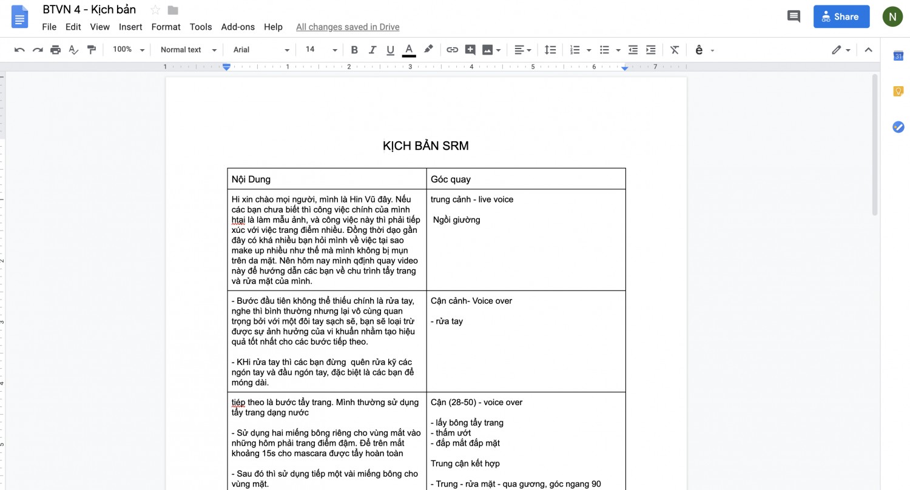The image size is (910, 490).
Task: Open line spacing options
Action: (550, 50)
